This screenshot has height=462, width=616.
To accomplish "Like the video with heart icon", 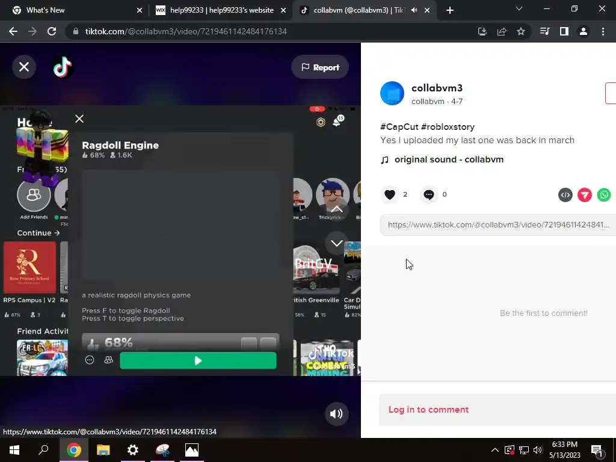I will (x=390, y=194).
